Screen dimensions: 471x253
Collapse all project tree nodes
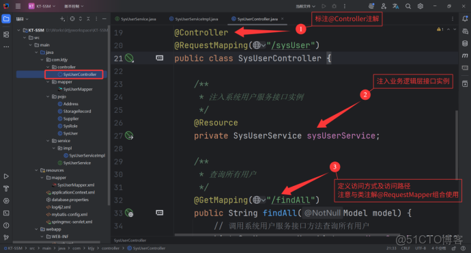tap(88, 19)
